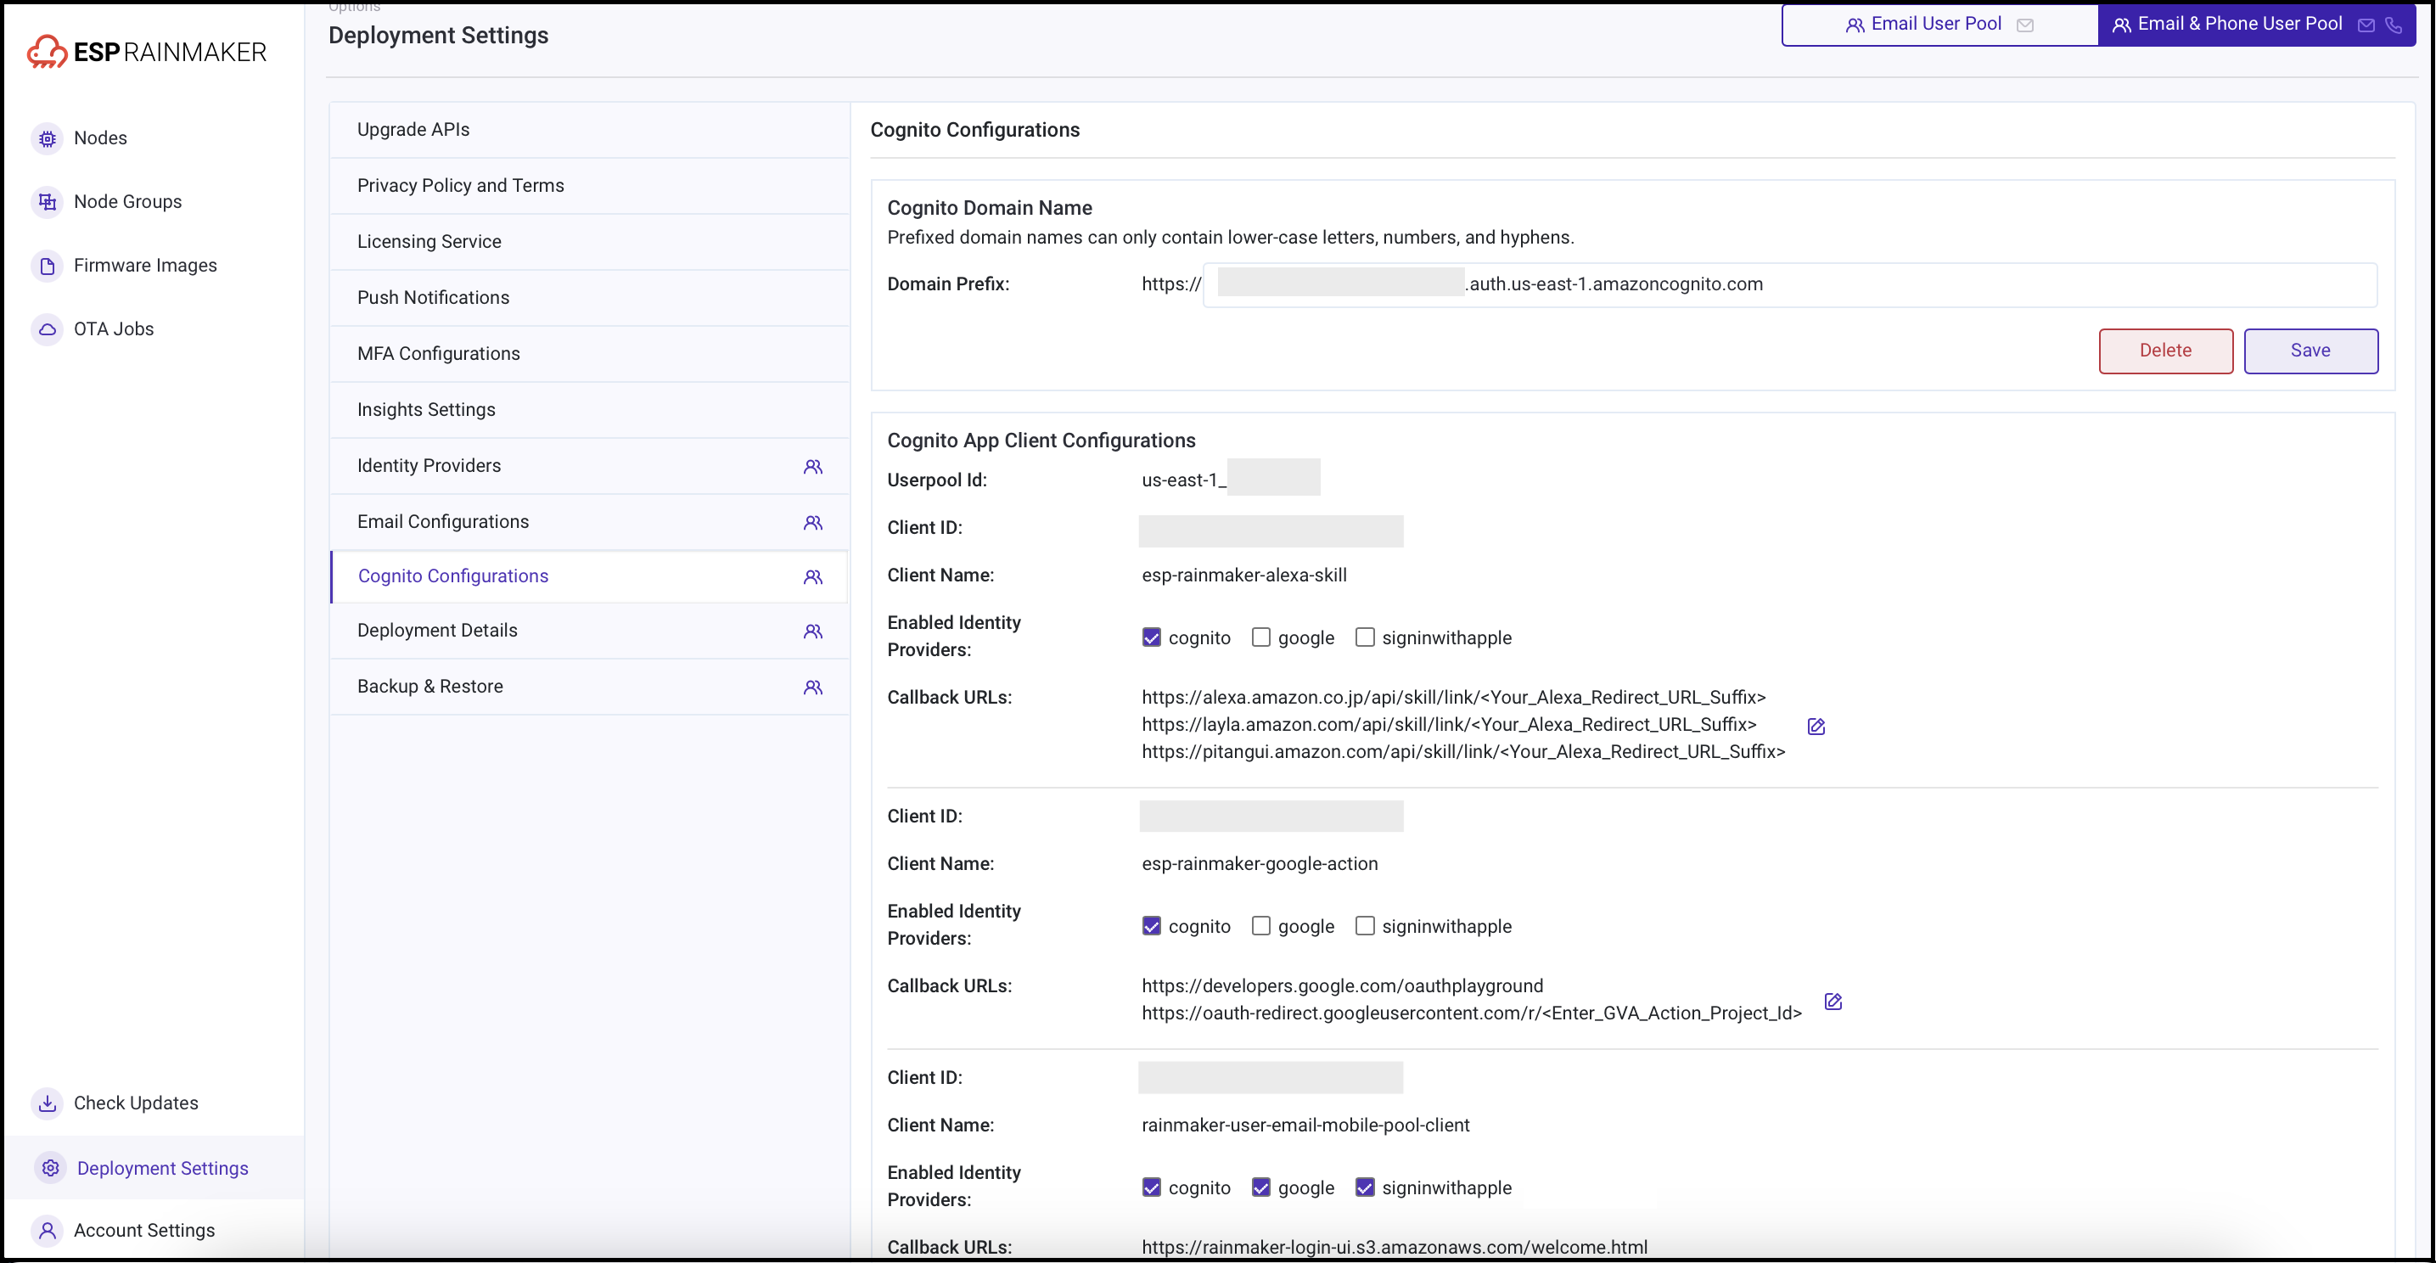Uncheck signinwithapple for rainmaker-user-email-mobile-pool-client
The height and width of the screenshot is (1263, 2436).
(1366, 1187)
